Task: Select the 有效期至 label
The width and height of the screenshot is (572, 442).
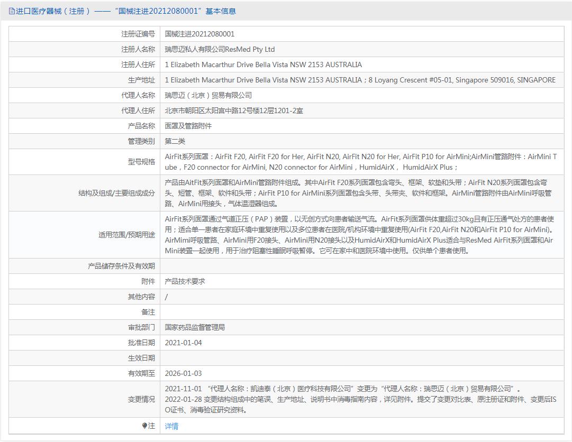Action: 141,373
